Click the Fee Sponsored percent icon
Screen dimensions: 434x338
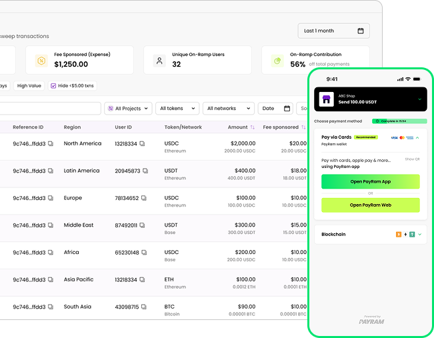tap(41, 61)
